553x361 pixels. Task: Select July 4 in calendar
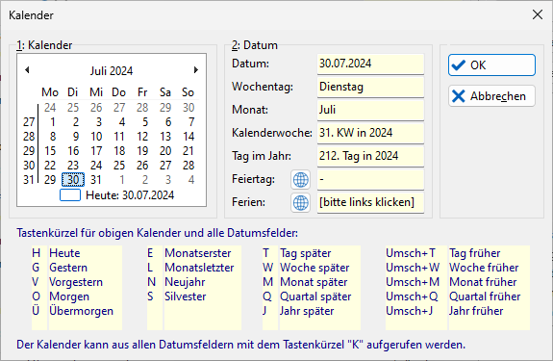[x=122, y=121]
